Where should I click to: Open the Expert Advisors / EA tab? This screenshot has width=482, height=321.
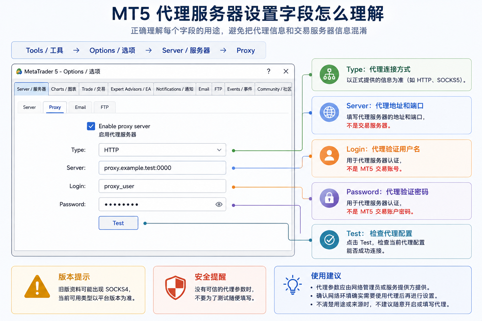[131, 89]
